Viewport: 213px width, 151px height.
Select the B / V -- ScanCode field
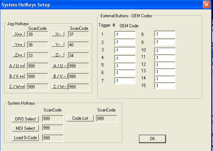click(79, 76)
